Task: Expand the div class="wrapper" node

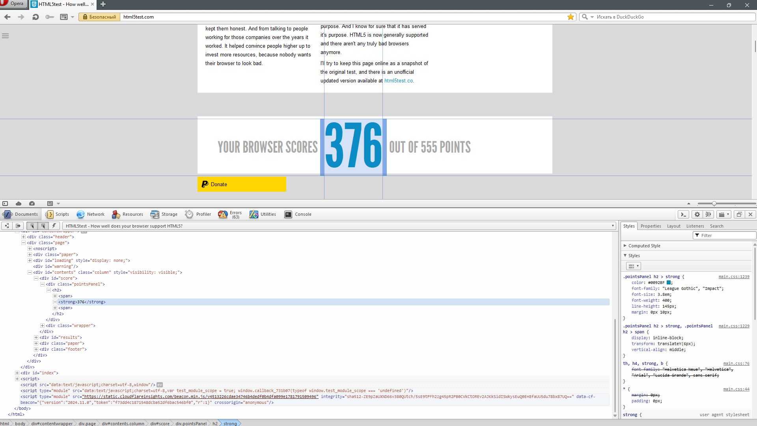Action: (42, 325)
